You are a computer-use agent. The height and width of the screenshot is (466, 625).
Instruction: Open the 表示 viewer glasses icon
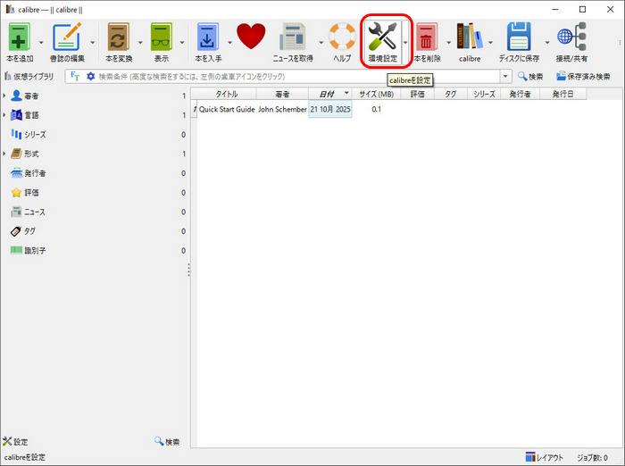point(162,37)
